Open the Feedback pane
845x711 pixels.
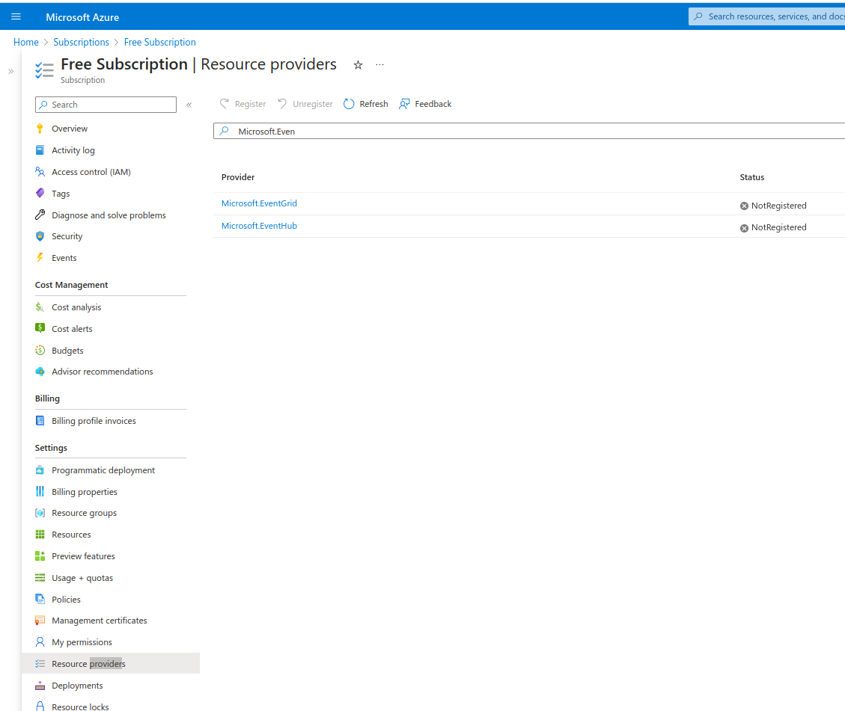(425, 104)
